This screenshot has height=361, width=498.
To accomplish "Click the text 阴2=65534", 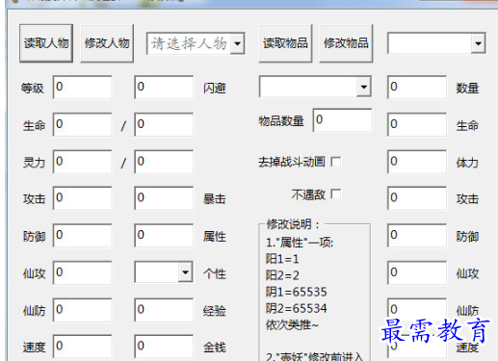I will [296, 309].
